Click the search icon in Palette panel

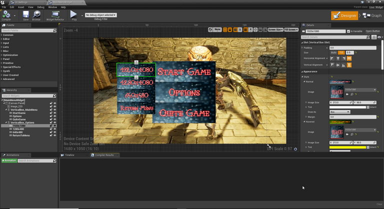coord(54,30)
